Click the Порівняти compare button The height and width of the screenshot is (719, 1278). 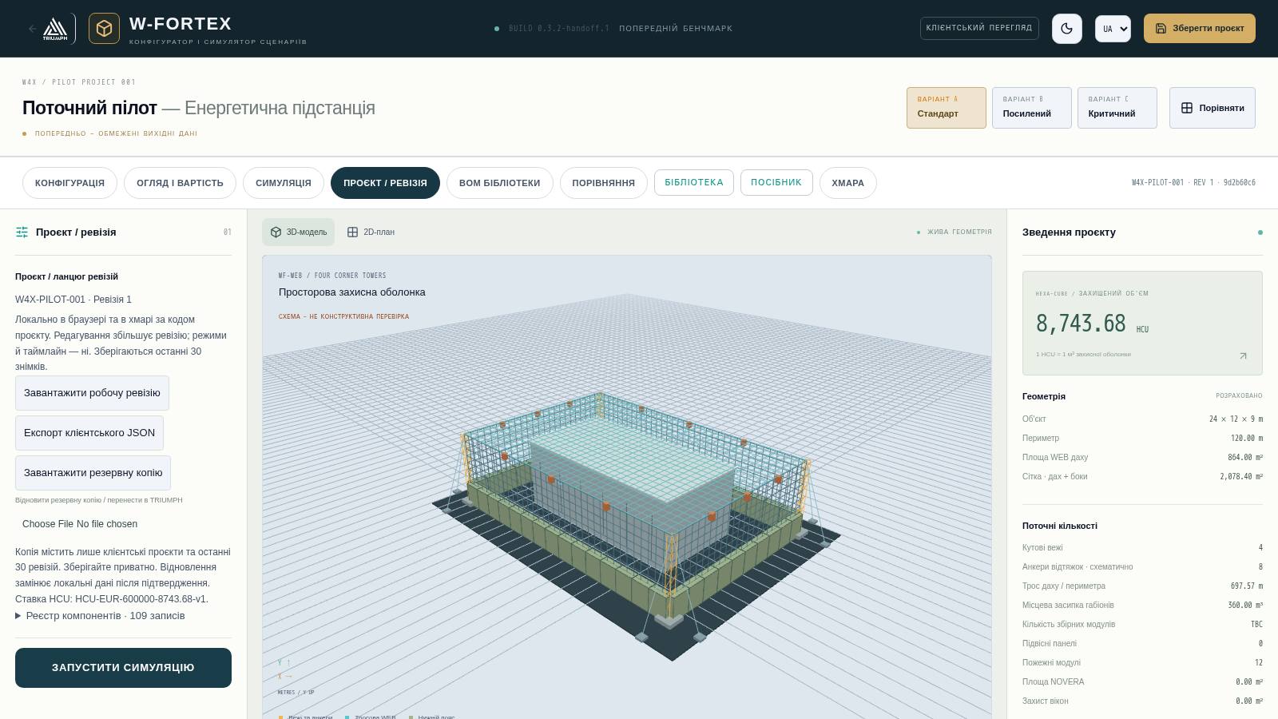(x=1213, y=108)
